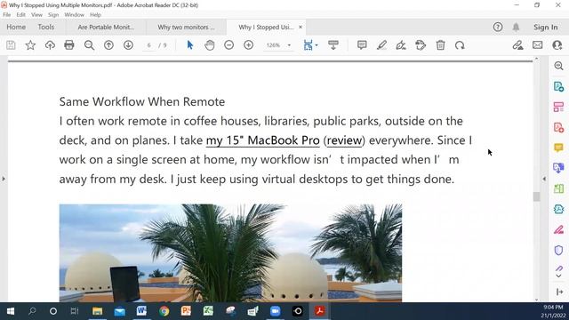Open the Sign document pen tool

coord(401,45)
